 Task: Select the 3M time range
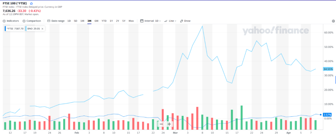(89, 21)
